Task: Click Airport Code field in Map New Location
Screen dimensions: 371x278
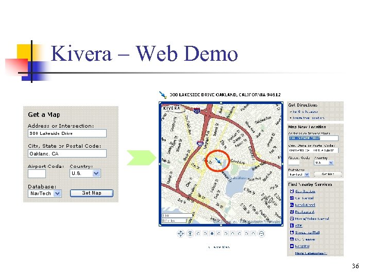Action: point(294,163)
